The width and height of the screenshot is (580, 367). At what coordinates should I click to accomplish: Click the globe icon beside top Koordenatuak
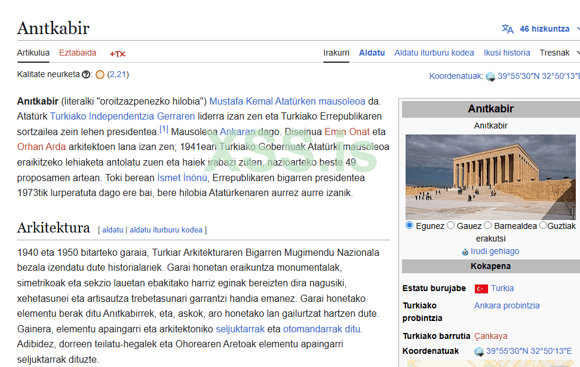[490, 77]
